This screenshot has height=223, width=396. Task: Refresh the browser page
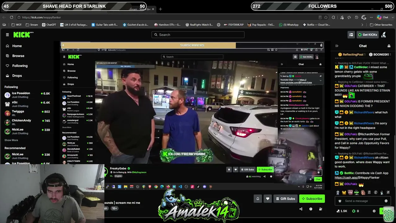click(11, 17)
